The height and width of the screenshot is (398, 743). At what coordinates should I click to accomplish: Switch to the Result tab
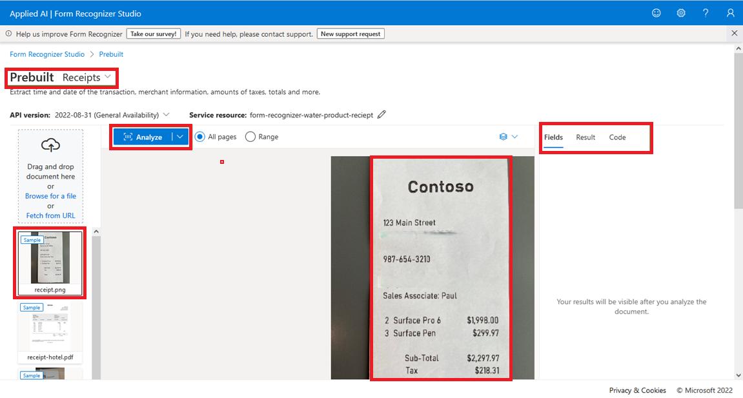coord(585,137)
